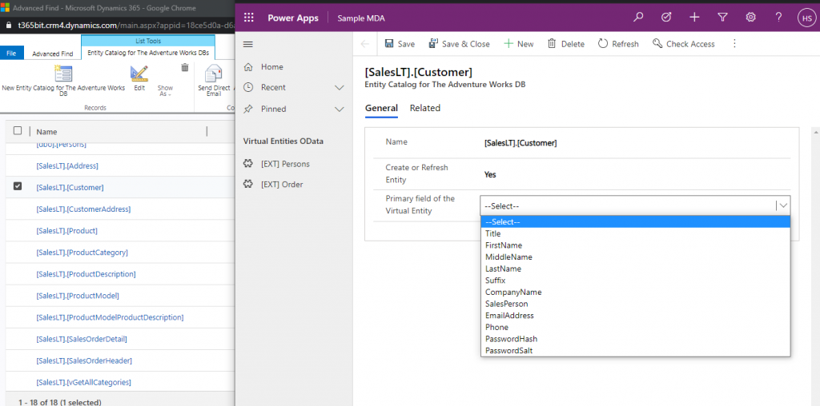Open [EXT] Persons in the sidebar

(x=285, y=164)
